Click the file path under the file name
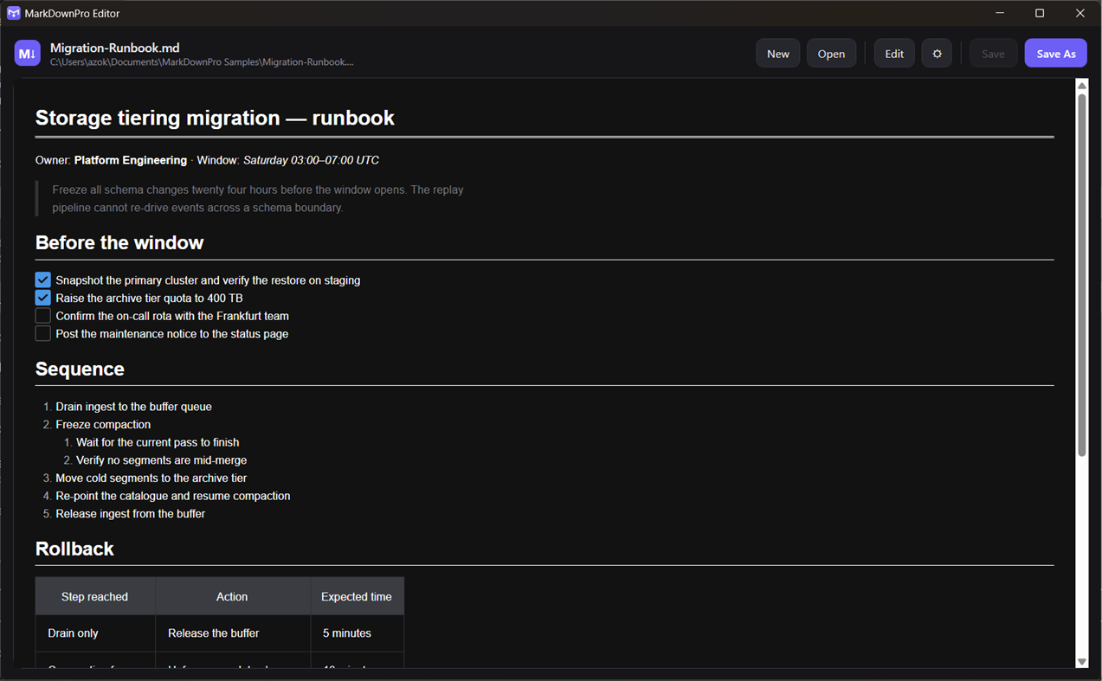The height and width of the screenshot is (681, 1102). coord(202,62)
